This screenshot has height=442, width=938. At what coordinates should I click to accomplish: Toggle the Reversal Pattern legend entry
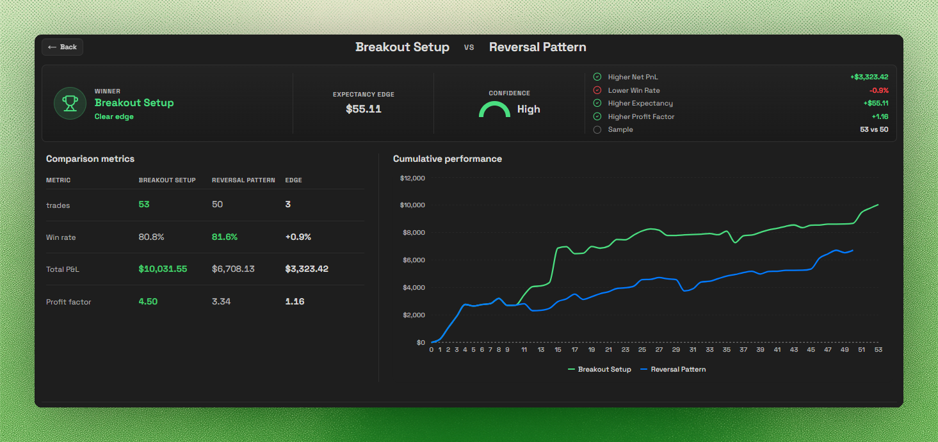pyautogui.click(x=672, y=369)
